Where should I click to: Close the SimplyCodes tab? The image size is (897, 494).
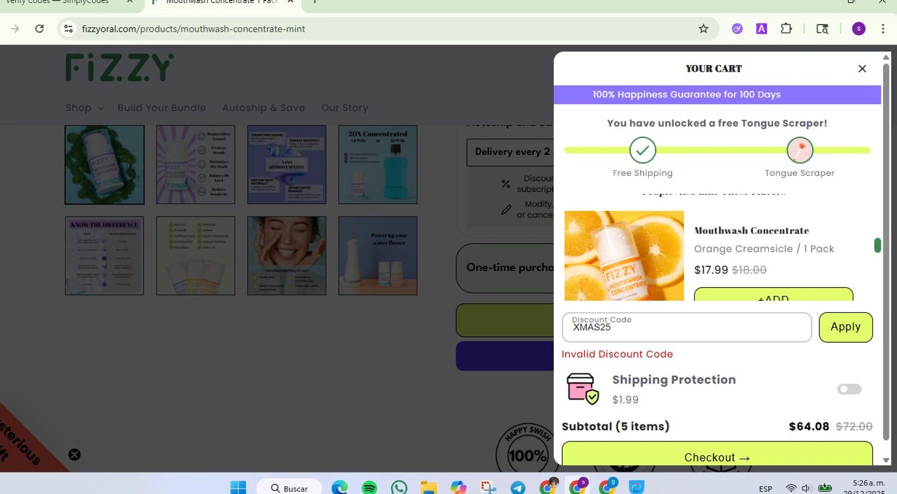(x=130, y=2)
